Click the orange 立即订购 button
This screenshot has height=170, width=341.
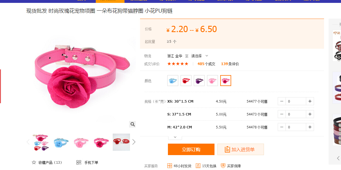pos(191,149)
